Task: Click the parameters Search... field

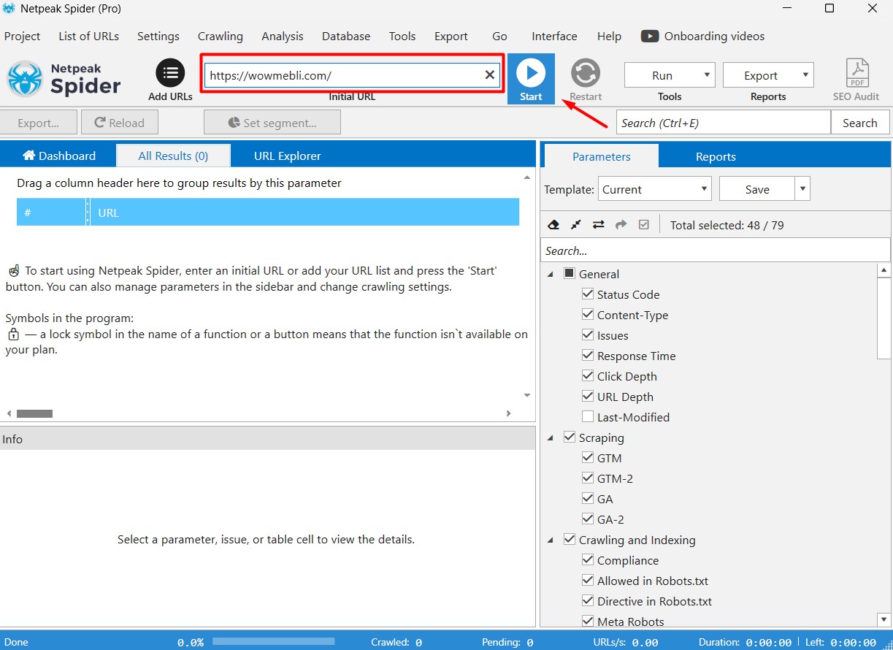Action: (716, 251)
